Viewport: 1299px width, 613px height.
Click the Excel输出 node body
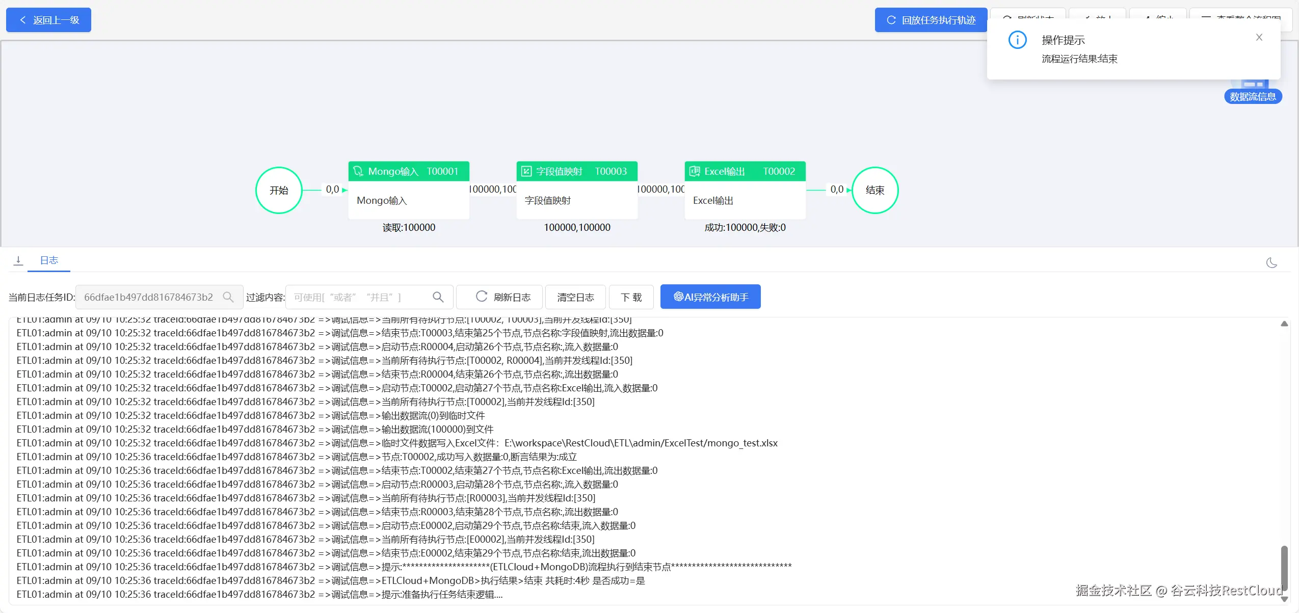[x=745, y=200]
